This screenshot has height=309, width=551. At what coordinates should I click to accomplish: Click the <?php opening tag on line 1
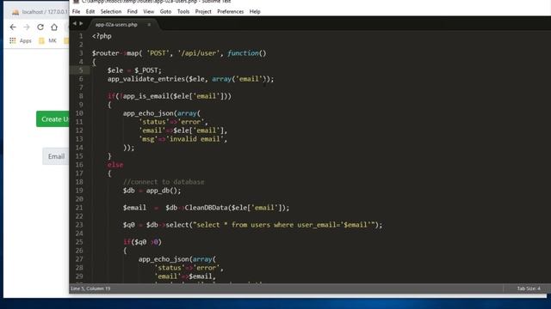click(102, 36)
